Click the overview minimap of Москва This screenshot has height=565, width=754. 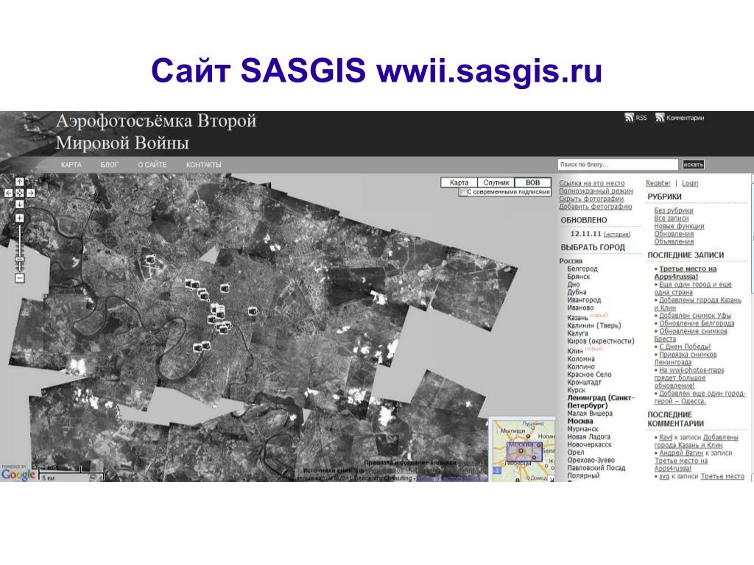coord(522,450)
